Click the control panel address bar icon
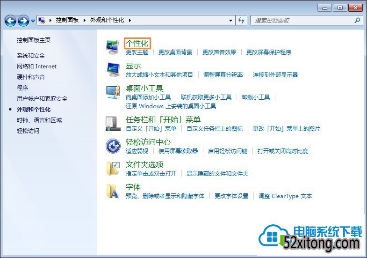367x258 pixels. (x=42, y=21)
